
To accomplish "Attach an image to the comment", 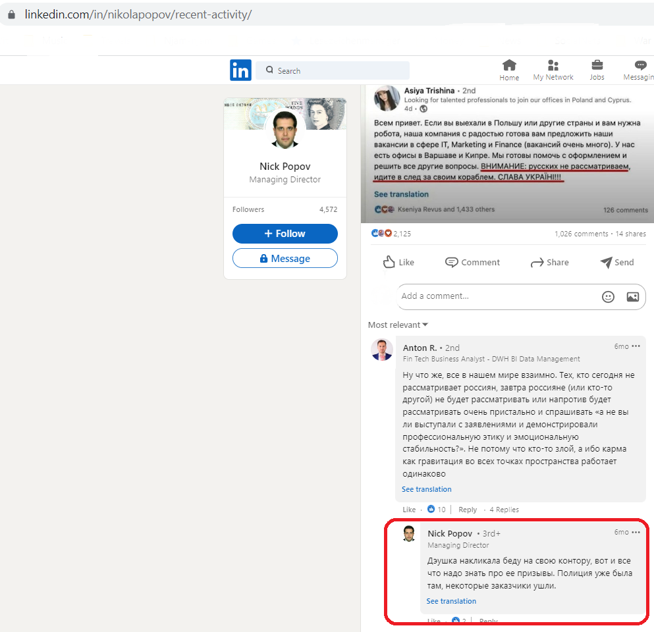I will (633, 297).
